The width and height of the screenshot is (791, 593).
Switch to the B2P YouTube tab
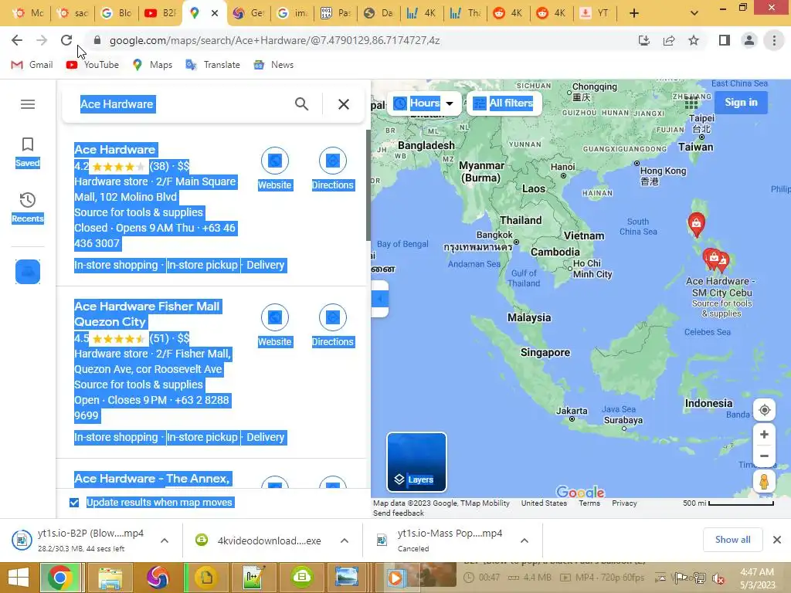[161, 13]
